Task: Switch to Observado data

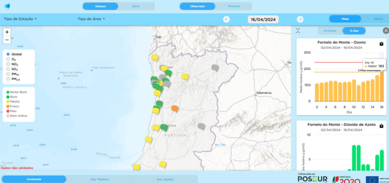Action: point(197,6)
